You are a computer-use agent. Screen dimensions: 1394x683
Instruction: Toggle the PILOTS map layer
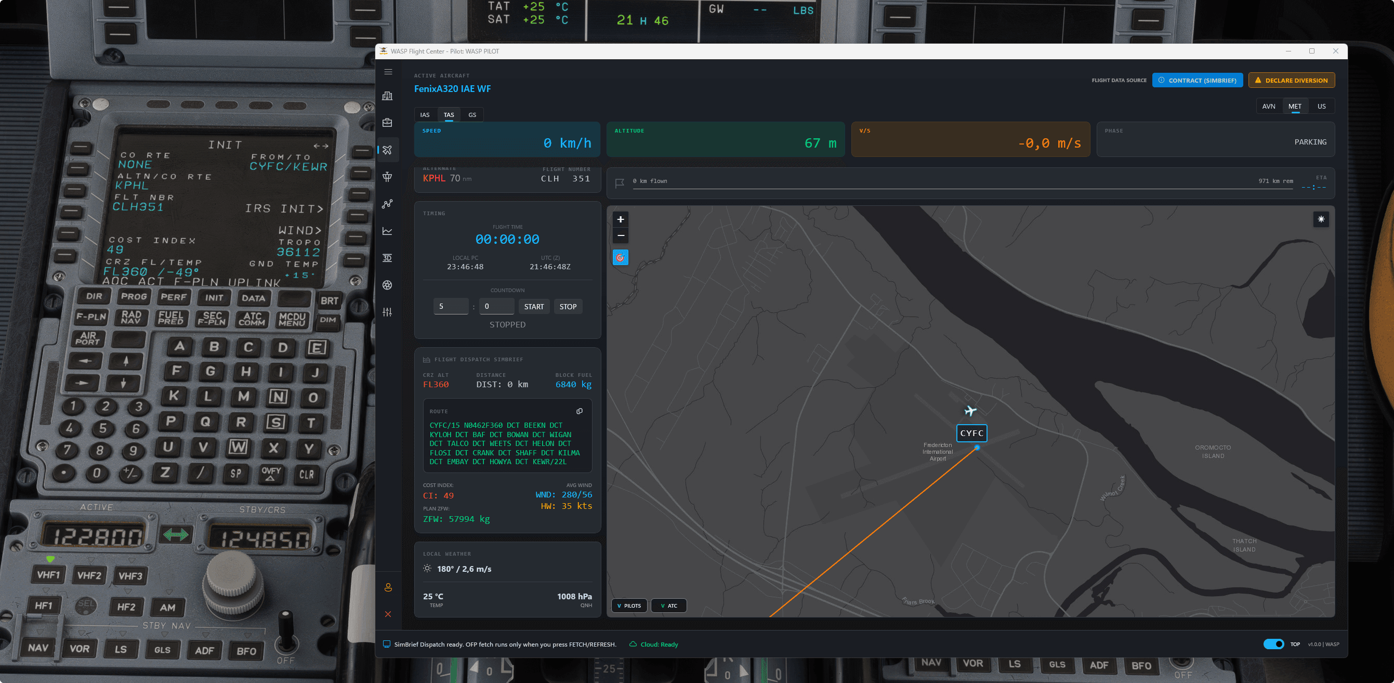pyautogui.click(x=629, y=606)
